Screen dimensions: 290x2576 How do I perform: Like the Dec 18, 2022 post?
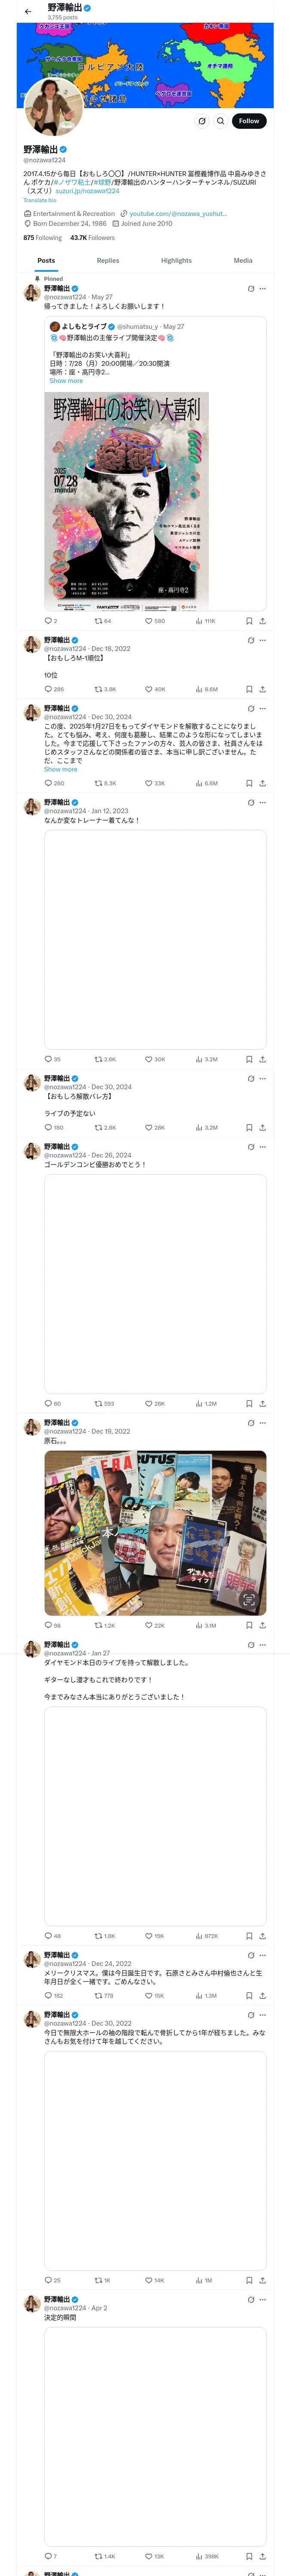149,689
